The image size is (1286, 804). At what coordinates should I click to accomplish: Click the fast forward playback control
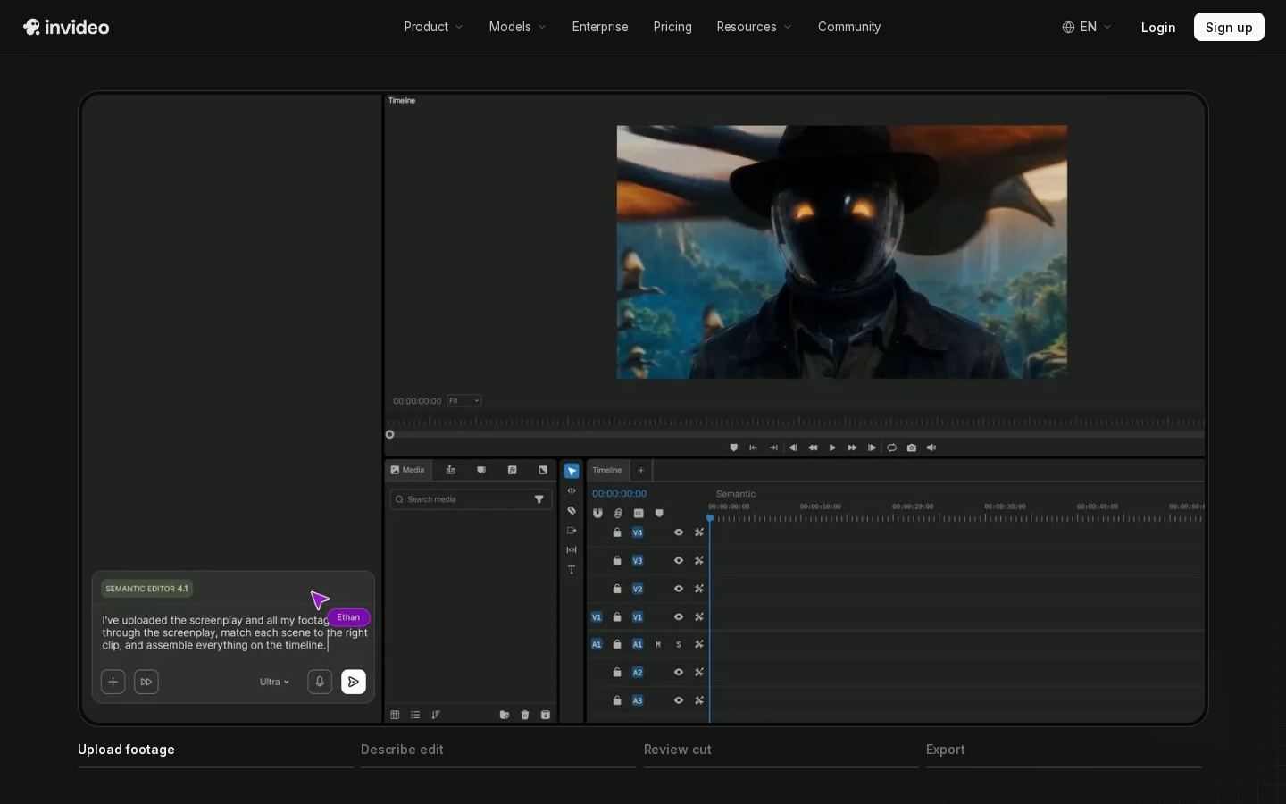(852, 448)
